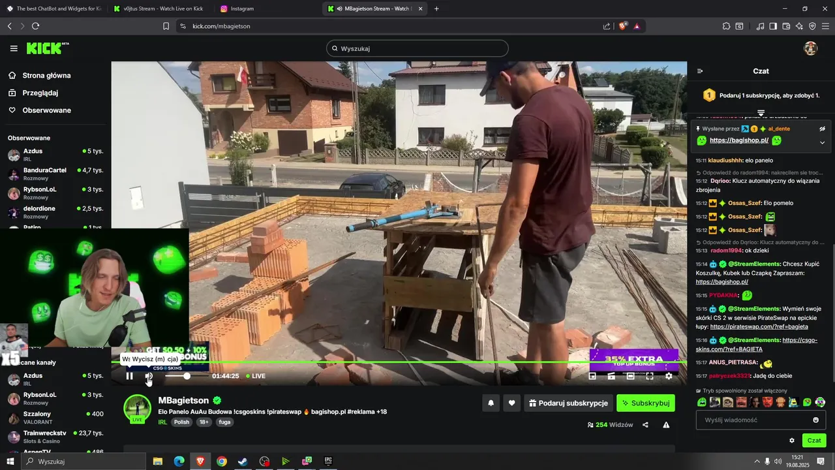Open the IRL category link
This screenshot has width=835, height=470.
(162, 422)
